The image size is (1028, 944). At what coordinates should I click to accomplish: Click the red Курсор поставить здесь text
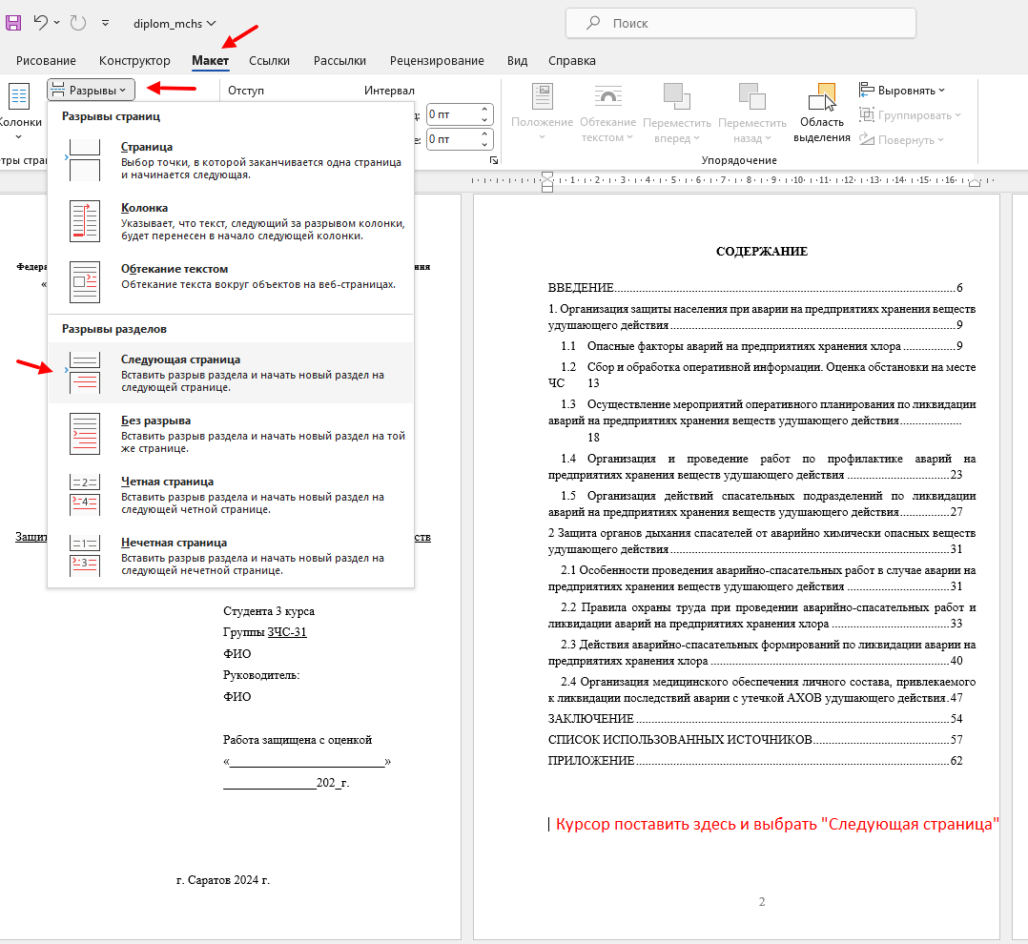tap(777, 824)
